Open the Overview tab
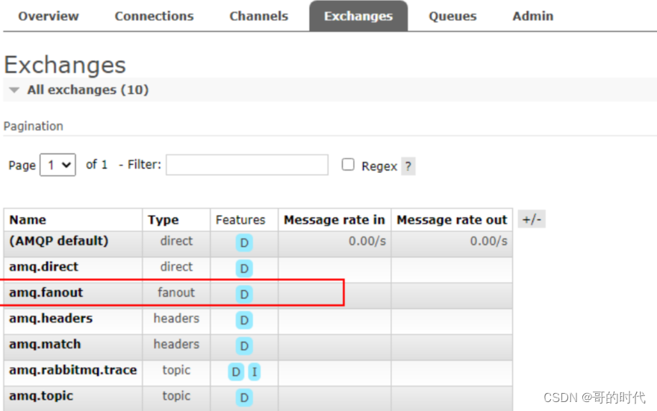Image resolution: width=657 pixels, height=411 pixels. point(49,16)
